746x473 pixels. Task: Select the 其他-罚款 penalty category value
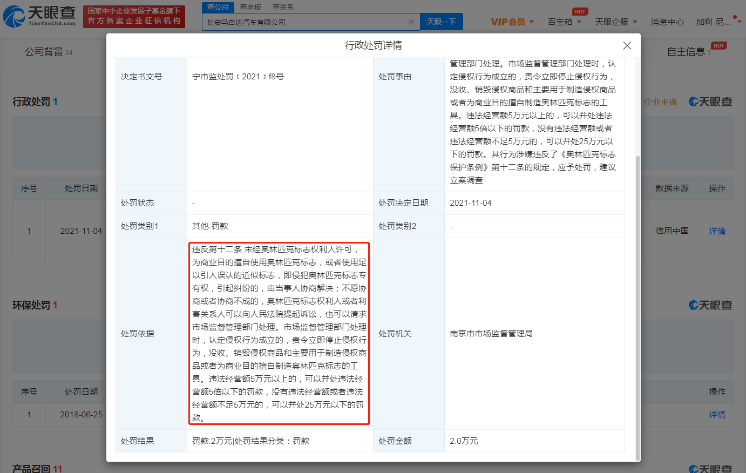coord(210,226)
